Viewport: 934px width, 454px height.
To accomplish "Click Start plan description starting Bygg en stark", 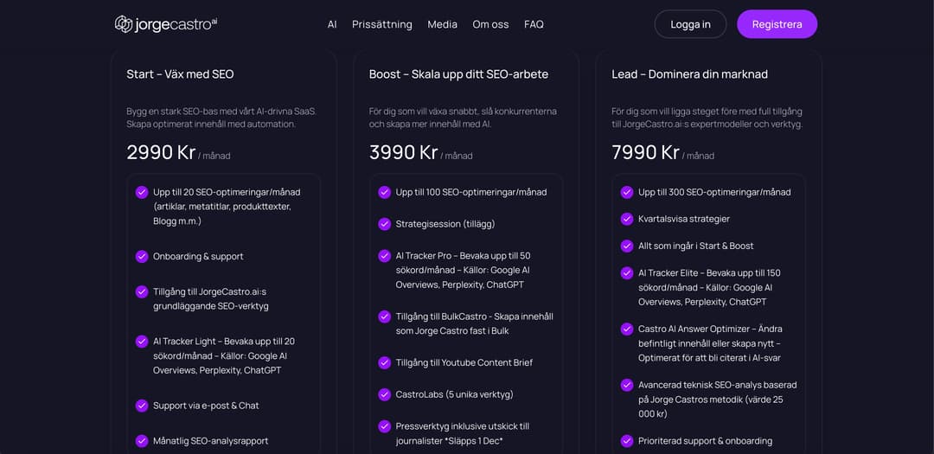I will (221, 118).
